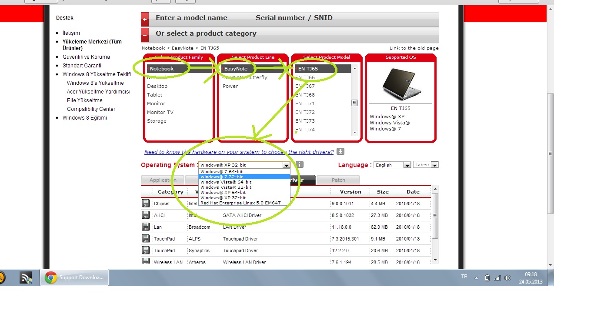Select iPower in the Product Line list
Screen dimensions: 594x334
click(230, 86)
